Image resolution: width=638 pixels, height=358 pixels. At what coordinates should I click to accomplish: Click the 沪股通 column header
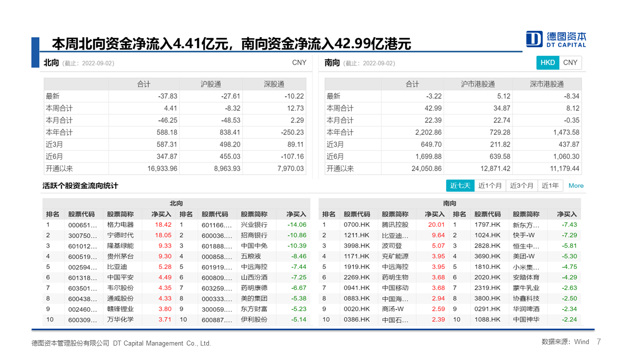tap(211, 84)
